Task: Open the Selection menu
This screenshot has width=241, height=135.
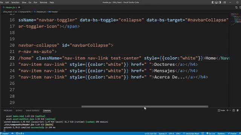Action: click(15, 2)
